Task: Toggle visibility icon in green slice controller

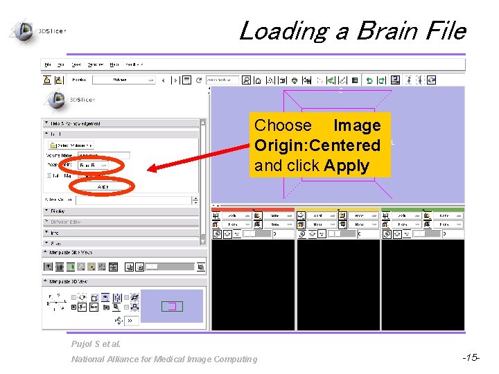Action: [x=398, y=234]
